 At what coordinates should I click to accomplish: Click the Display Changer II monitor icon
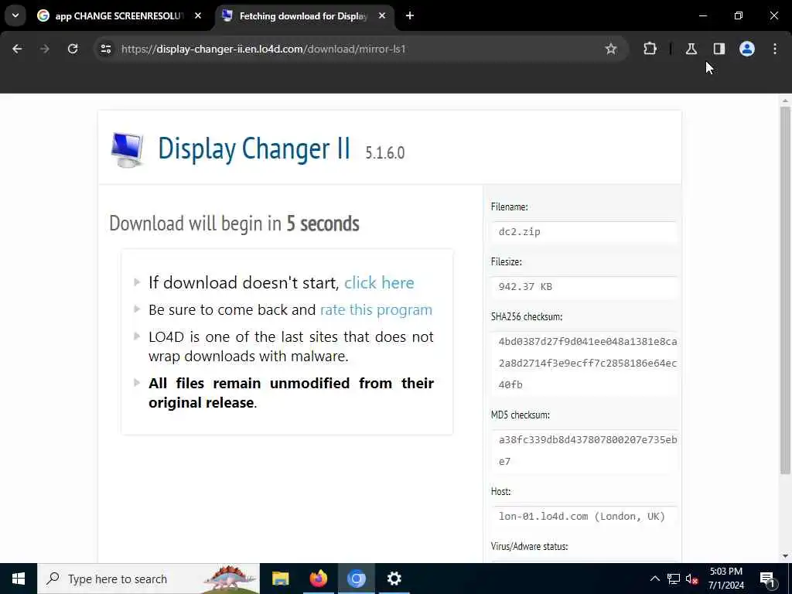(x=127, y=150)
